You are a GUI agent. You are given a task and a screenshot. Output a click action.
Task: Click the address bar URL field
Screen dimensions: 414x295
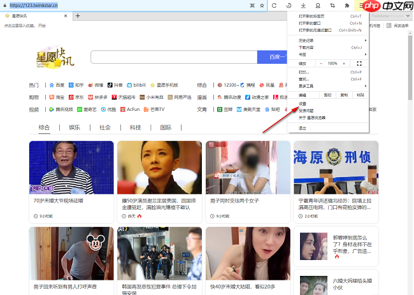(128, 5)
